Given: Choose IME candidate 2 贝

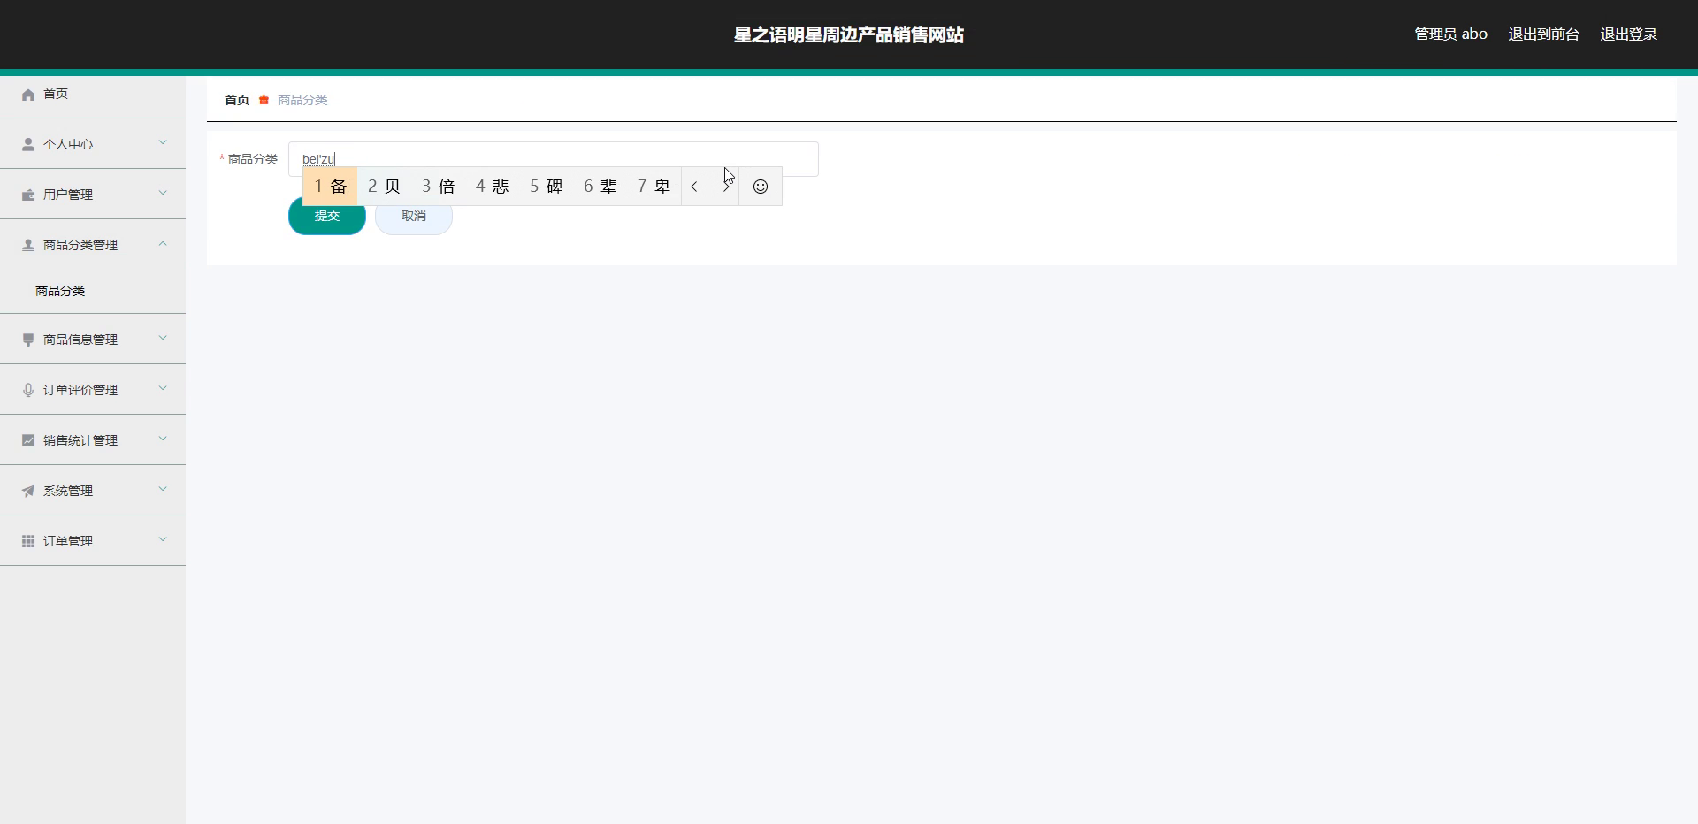Looking at the screenshot, I should [385, 187].
